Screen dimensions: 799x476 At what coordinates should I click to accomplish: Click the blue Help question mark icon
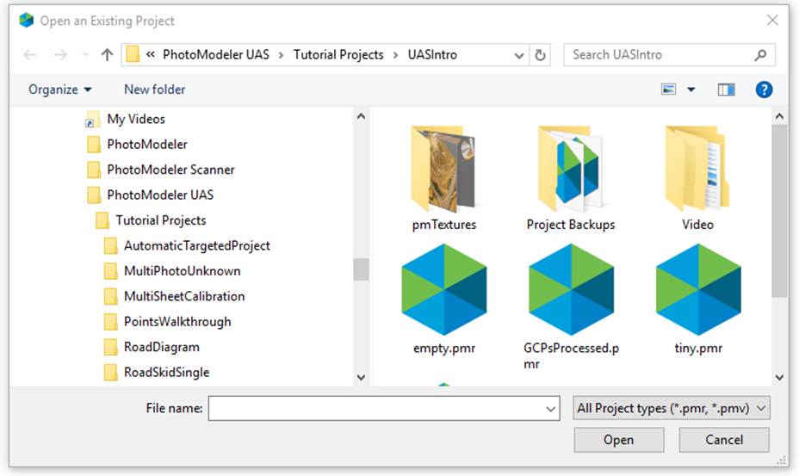tap(763, 90)
